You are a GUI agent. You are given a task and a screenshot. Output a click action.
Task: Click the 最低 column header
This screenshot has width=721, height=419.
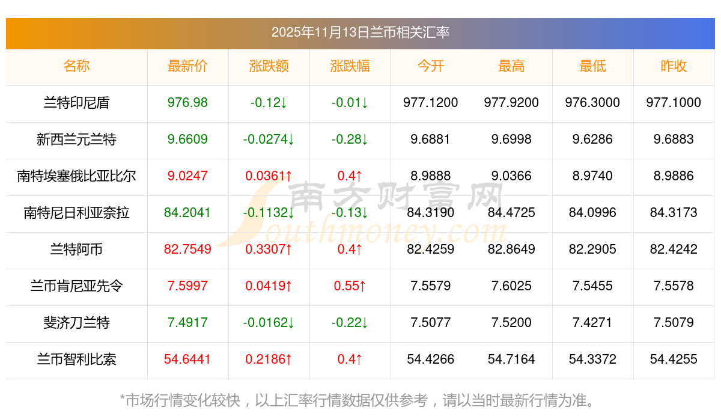pyautogui.click(x=592, y=67)
